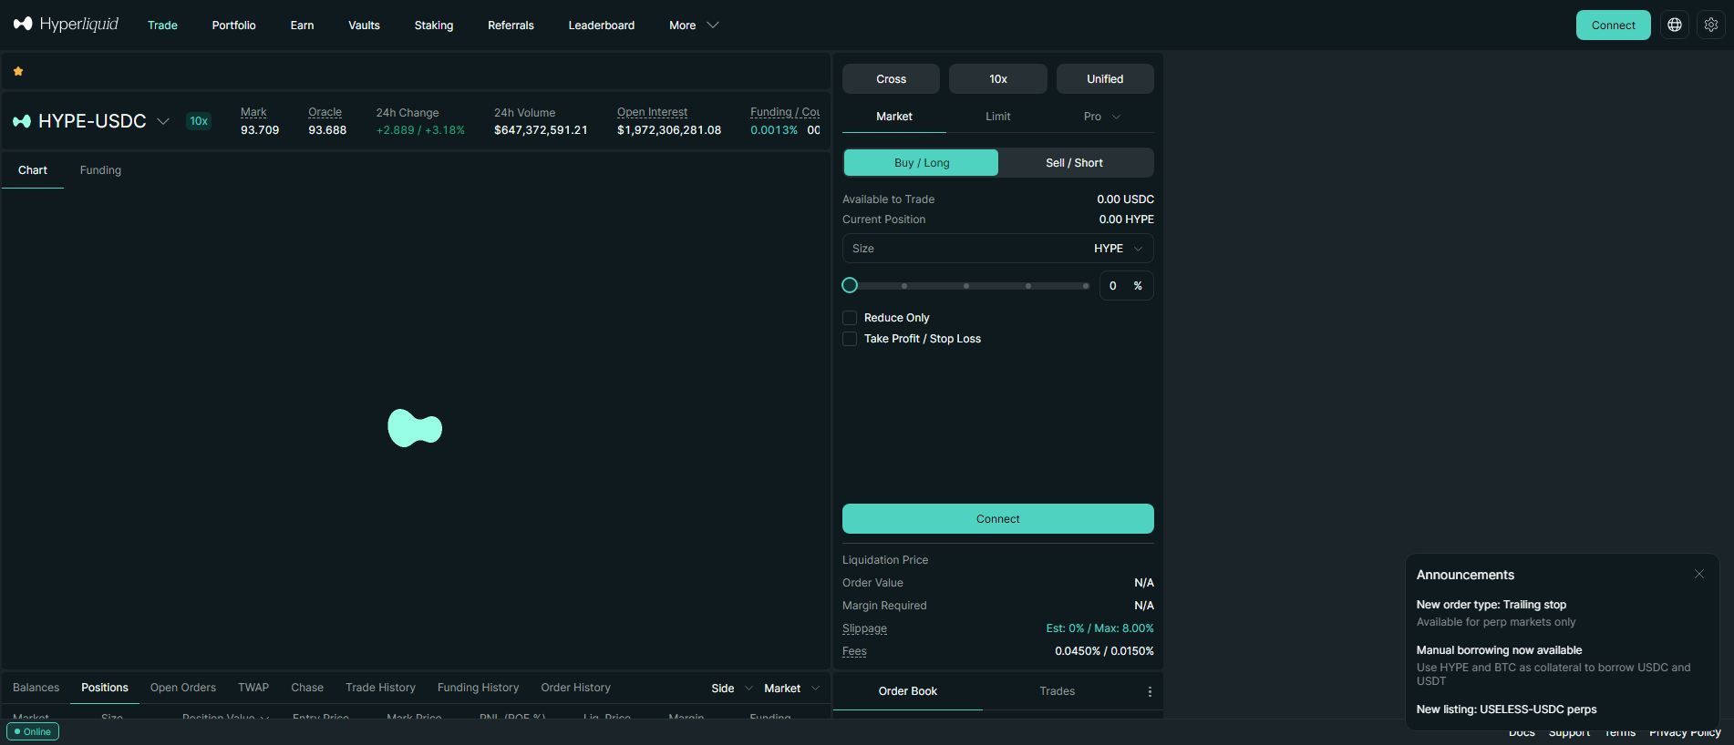
Task: Click the HYPE token icon
Action: click(22, 121)
